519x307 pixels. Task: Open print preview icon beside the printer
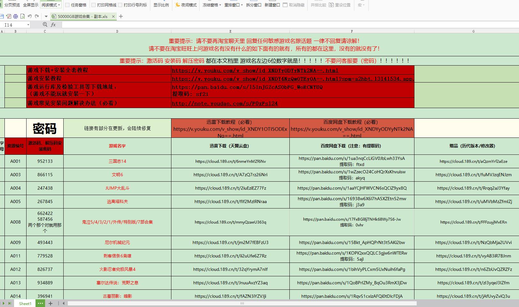pos(22,16)
